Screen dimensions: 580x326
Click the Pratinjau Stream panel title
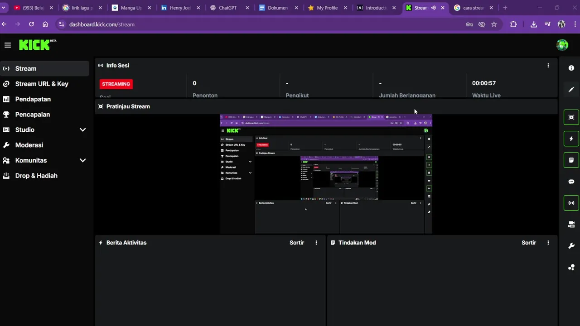128,106
